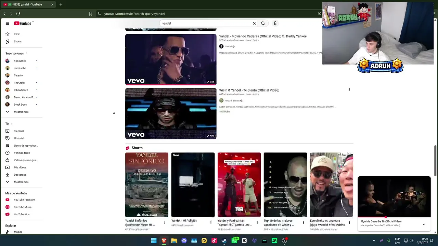
Task: Start voice search with microphone icon
Action: [275, 23]
